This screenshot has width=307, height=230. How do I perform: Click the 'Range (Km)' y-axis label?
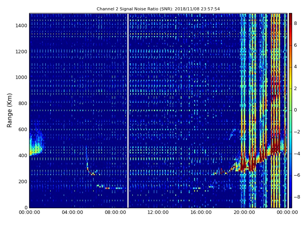(x=9, y=110)
